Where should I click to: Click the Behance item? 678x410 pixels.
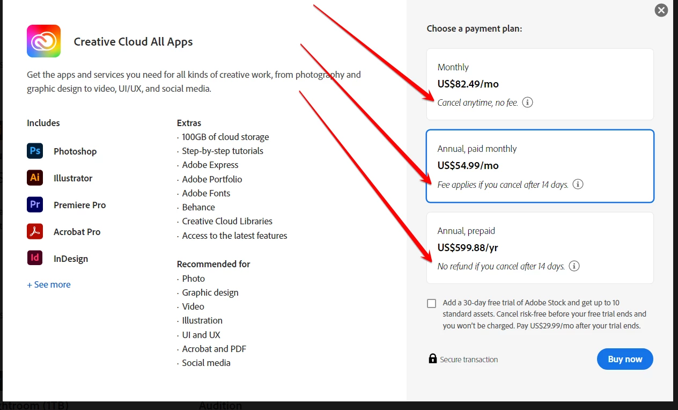pos(198,207)
